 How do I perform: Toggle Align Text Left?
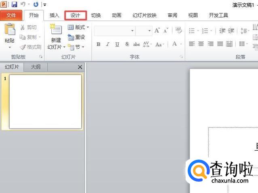[x=192, y=44]
